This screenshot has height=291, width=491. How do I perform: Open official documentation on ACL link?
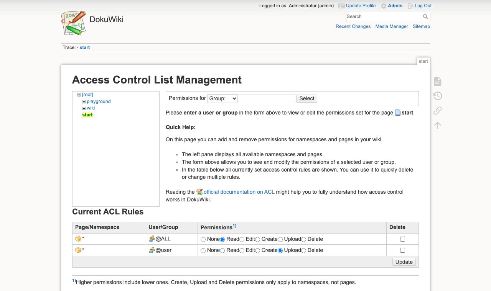(x=239, y=192)
